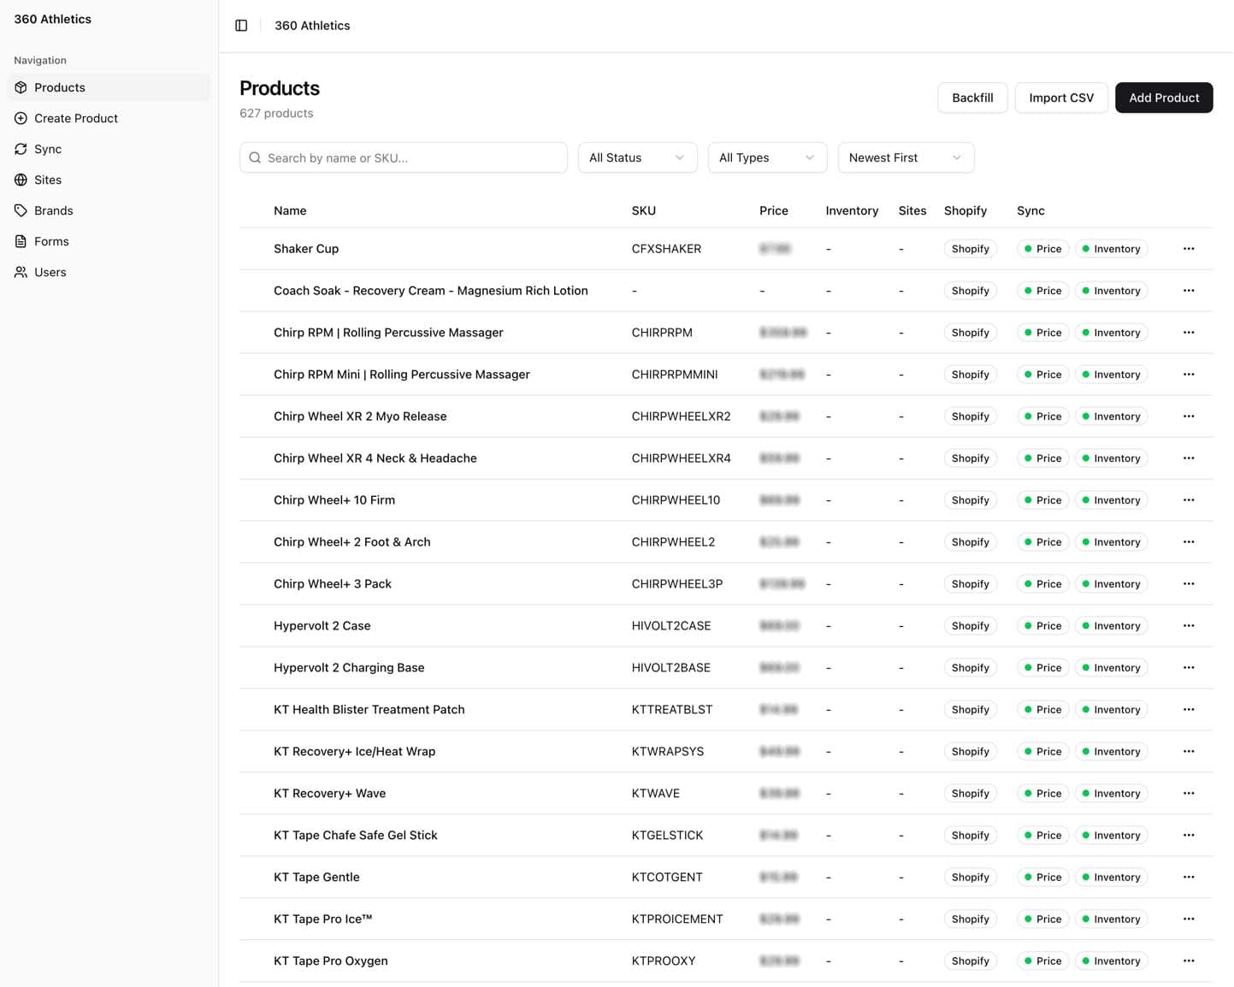The height and width of the screenshot is (987, 1234).
Task: Open the Brands page
Action: pos(109,210)
